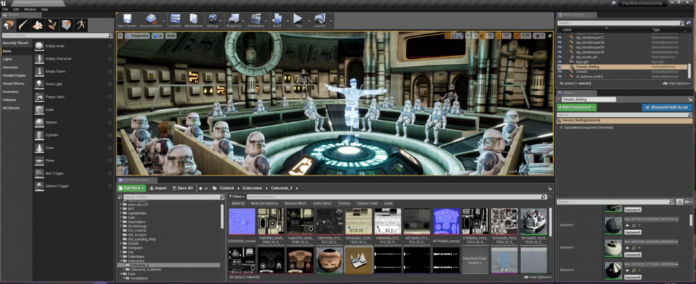Add Sphere from Basic list

73,122
